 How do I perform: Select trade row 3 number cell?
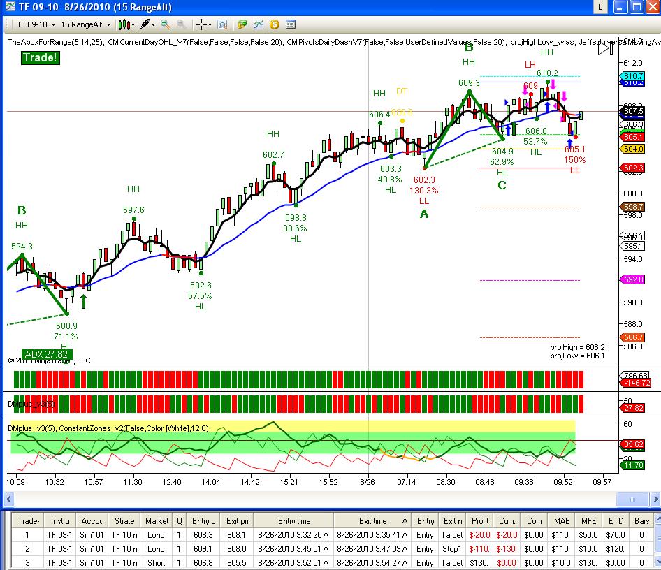tap(28, 563)
